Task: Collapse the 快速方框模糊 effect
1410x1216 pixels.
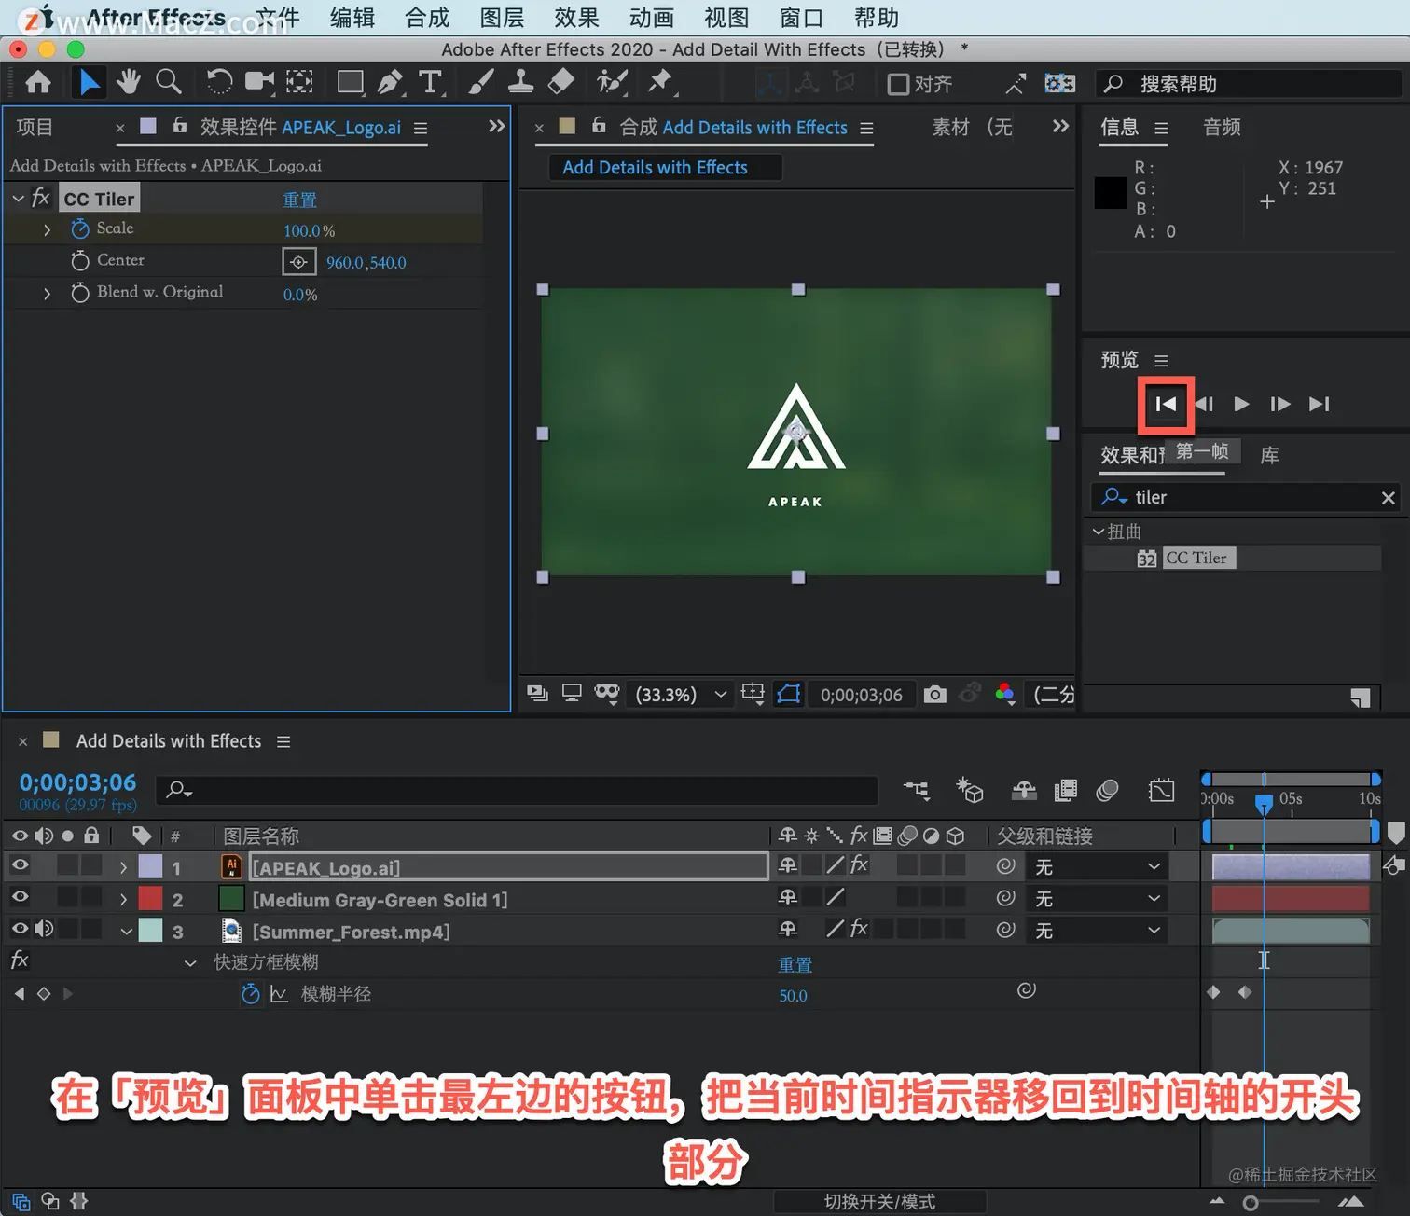Action: 190,962
